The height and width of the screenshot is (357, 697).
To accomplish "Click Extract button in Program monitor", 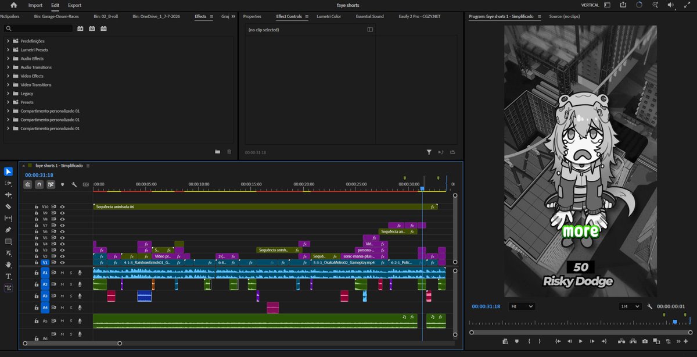I will tap(633, 341).
